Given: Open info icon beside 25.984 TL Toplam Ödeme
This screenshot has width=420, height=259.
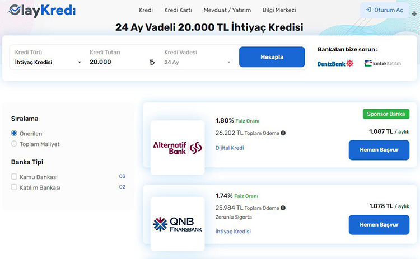Looking at the screenshot, I should [283, 208].
